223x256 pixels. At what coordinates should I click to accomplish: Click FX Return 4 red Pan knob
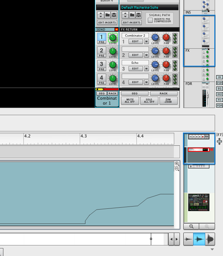tap(166, 78)
